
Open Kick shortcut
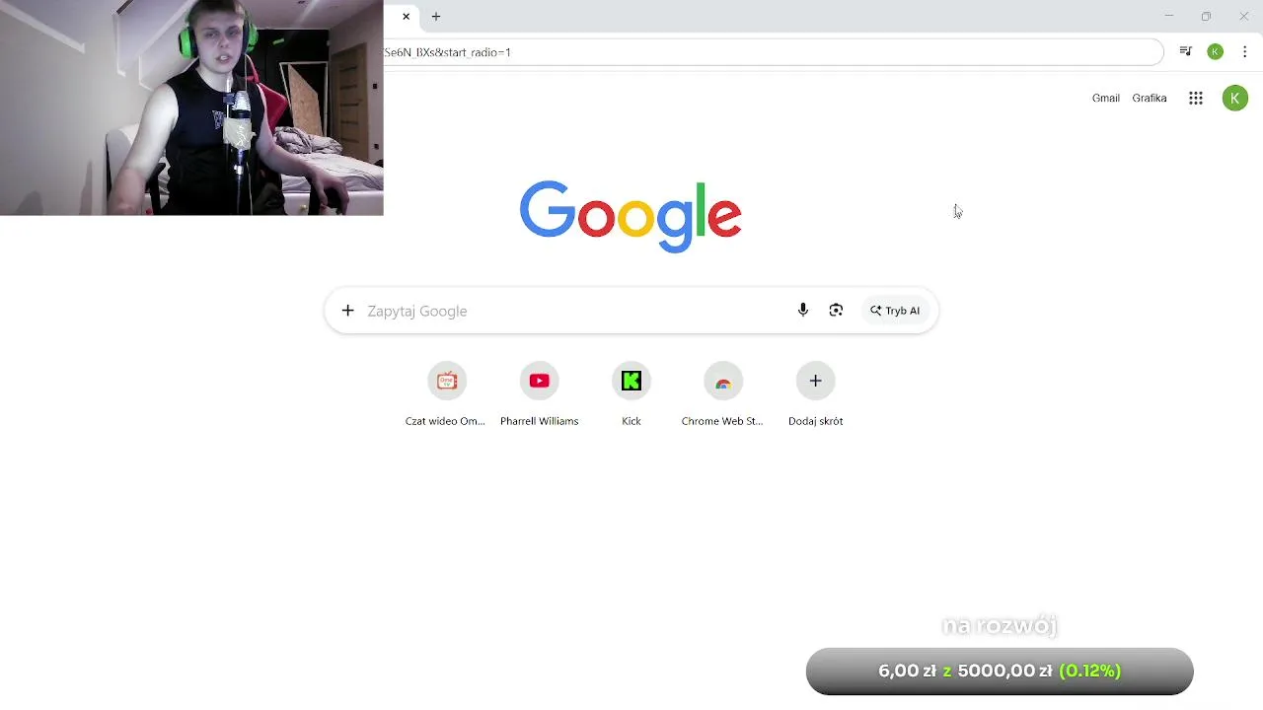point(631,381)
